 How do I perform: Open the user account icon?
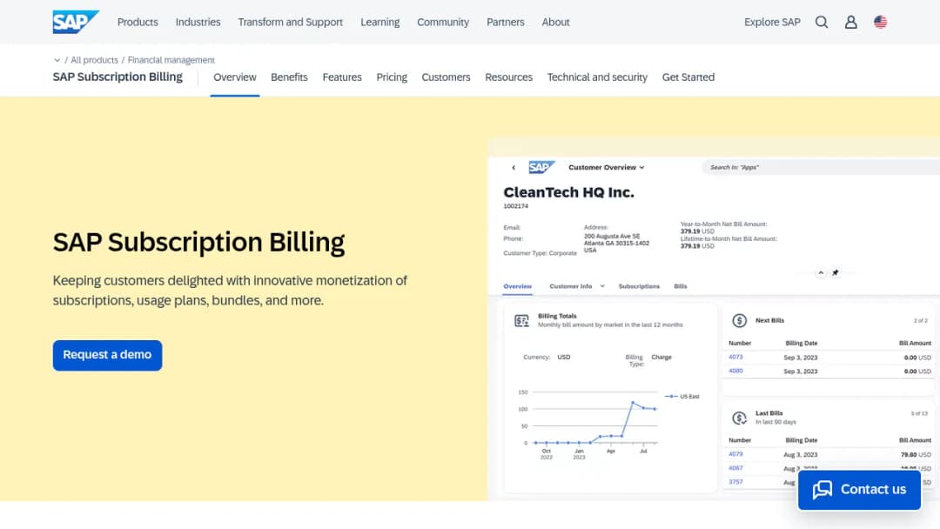tap(850, 22)
